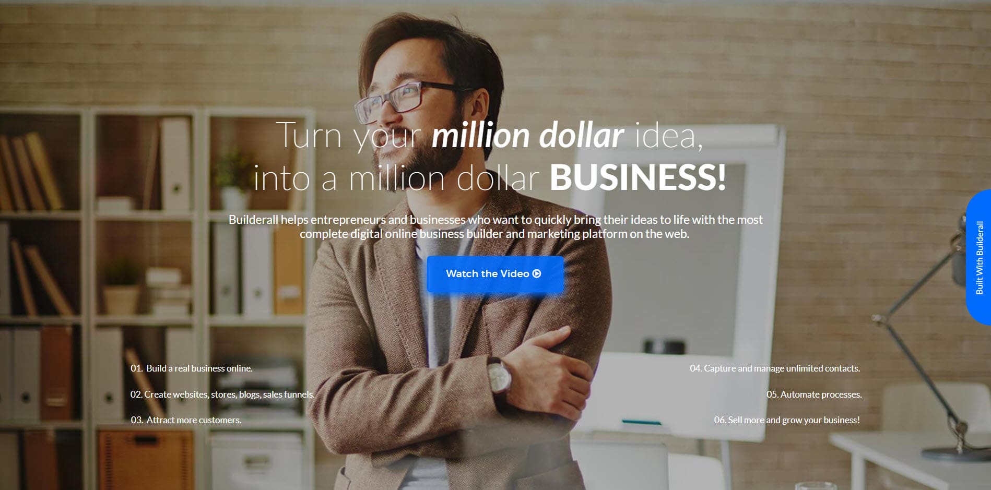
Task: Click the Watch the Video button
Action: pos(495,274)
